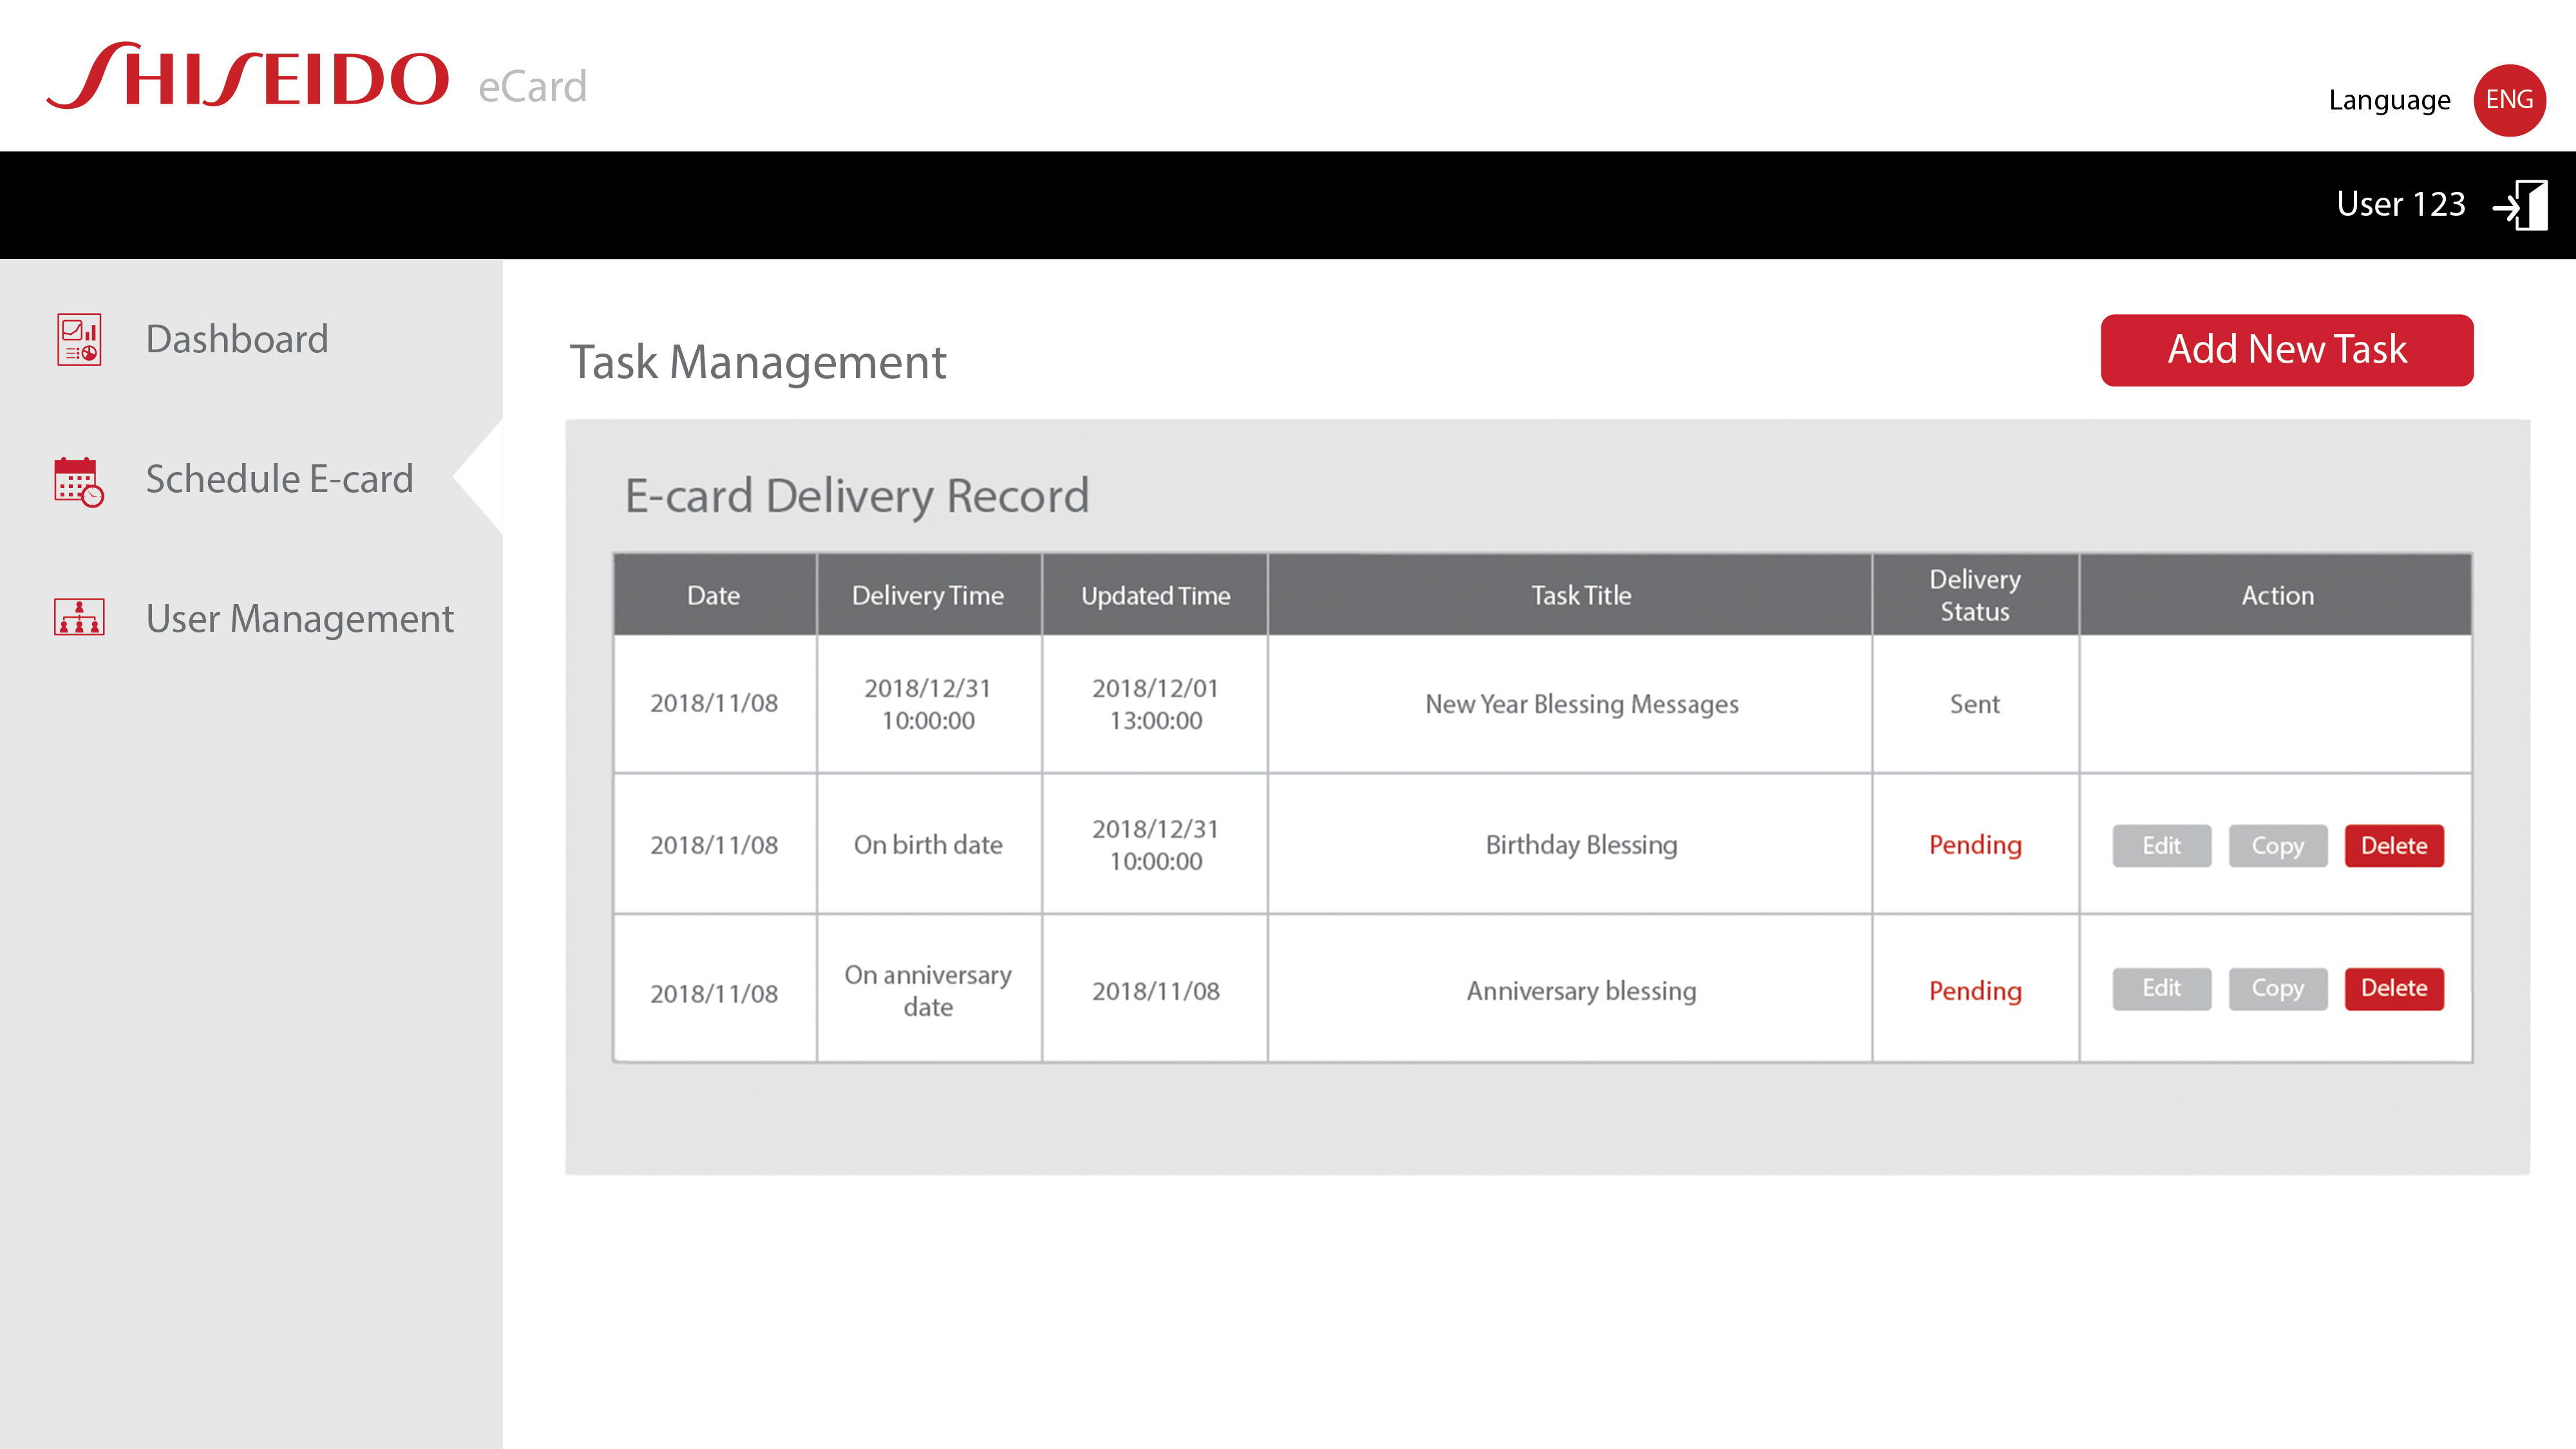Open the Schedule E-card menu item
The height and width of the screenshot is (1449, 2576).
click(x=279, y=479)
